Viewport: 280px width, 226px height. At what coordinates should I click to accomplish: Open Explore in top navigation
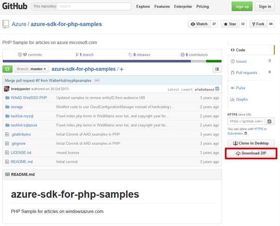click(143, 6)
